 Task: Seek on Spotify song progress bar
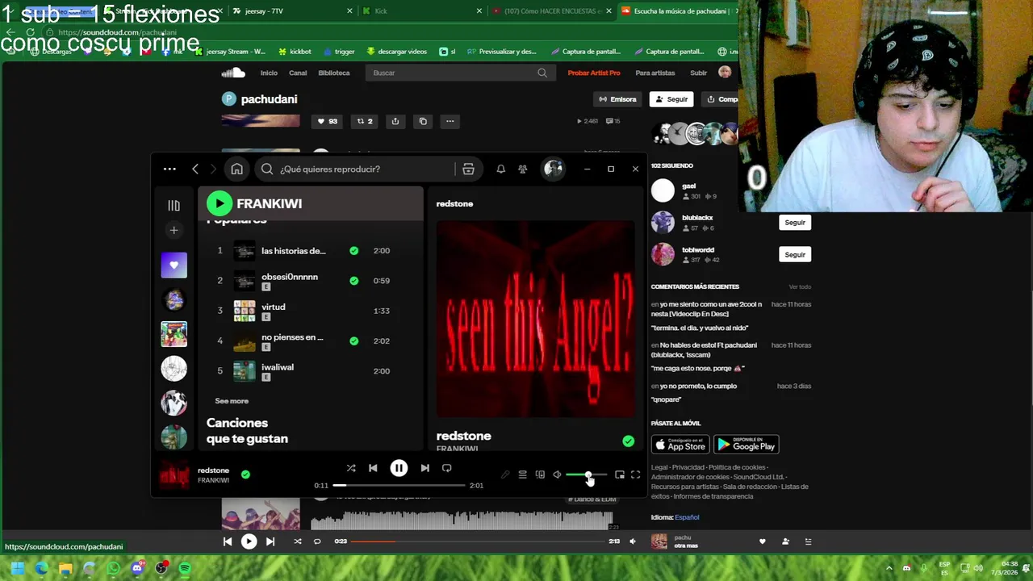pos(399,485)
